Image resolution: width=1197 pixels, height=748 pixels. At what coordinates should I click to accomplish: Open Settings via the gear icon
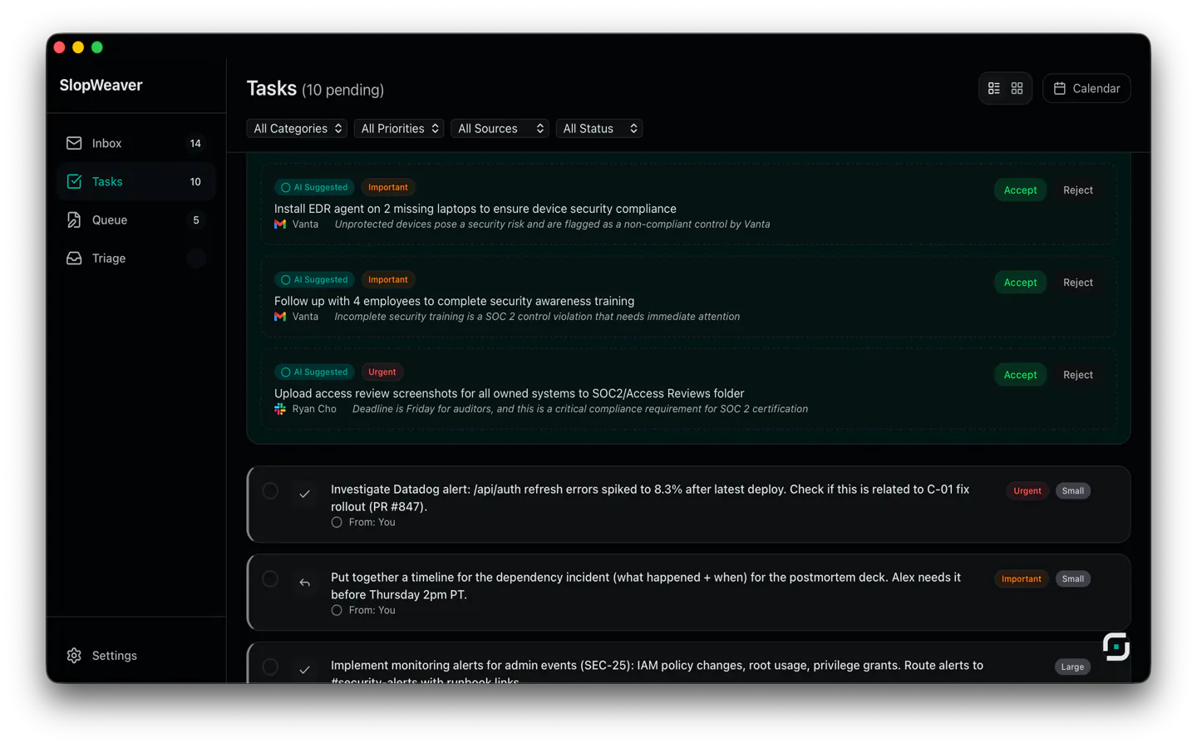pos(74,655)
